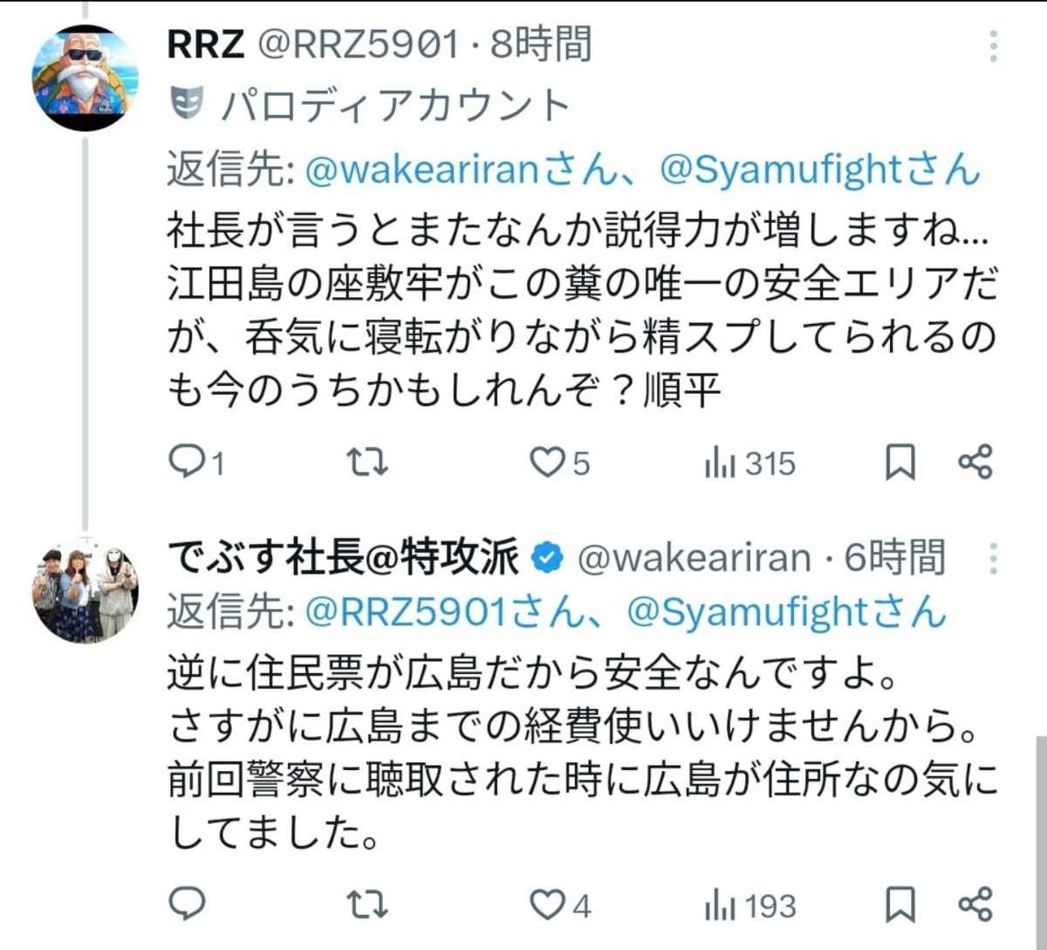Like RRZ's tweet with 5 likes
The width and height of the screenshot is (1047, 950).
(x=549, y=463)
